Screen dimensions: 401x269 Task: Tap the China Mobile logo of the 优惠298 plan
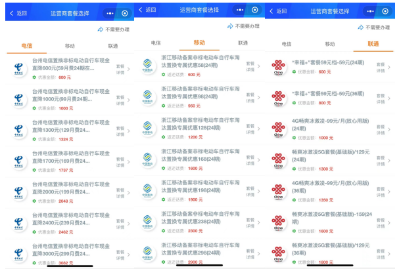147,253
